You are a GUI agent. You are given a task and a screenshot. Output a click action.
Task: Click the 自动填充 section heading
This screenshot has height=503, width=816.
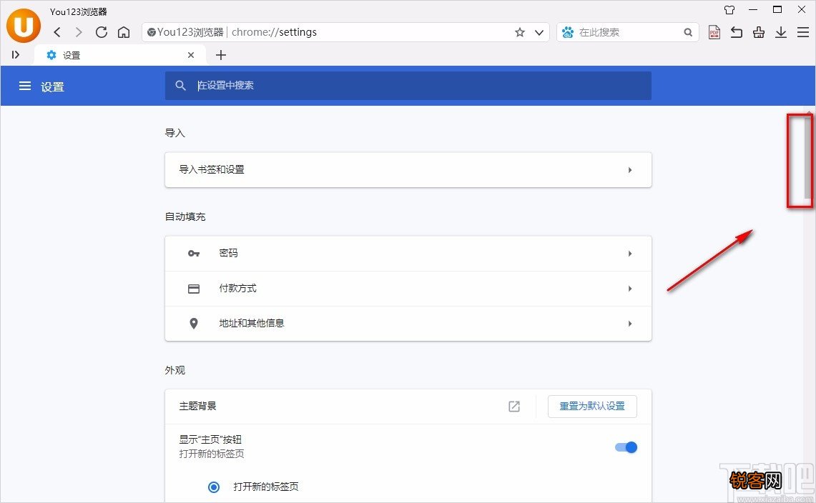185,217
